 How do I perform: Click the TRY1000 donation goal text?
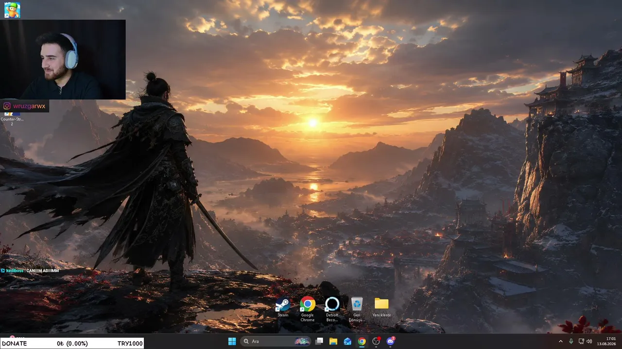click(x=130, y=343)
